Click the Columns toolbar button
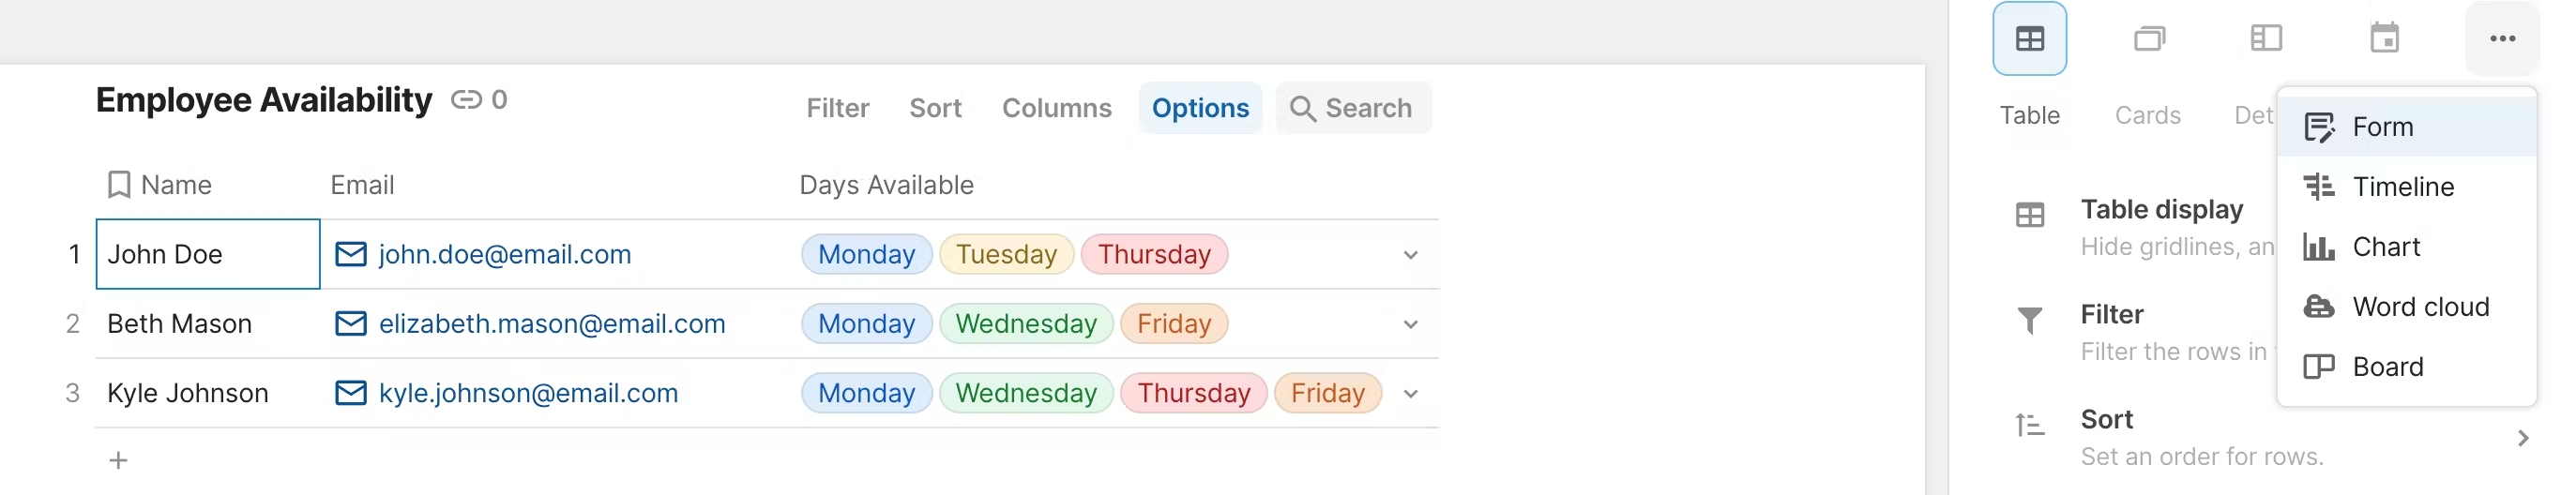The height and width of the screenshot is (495, 2576). pos(1056,108)
